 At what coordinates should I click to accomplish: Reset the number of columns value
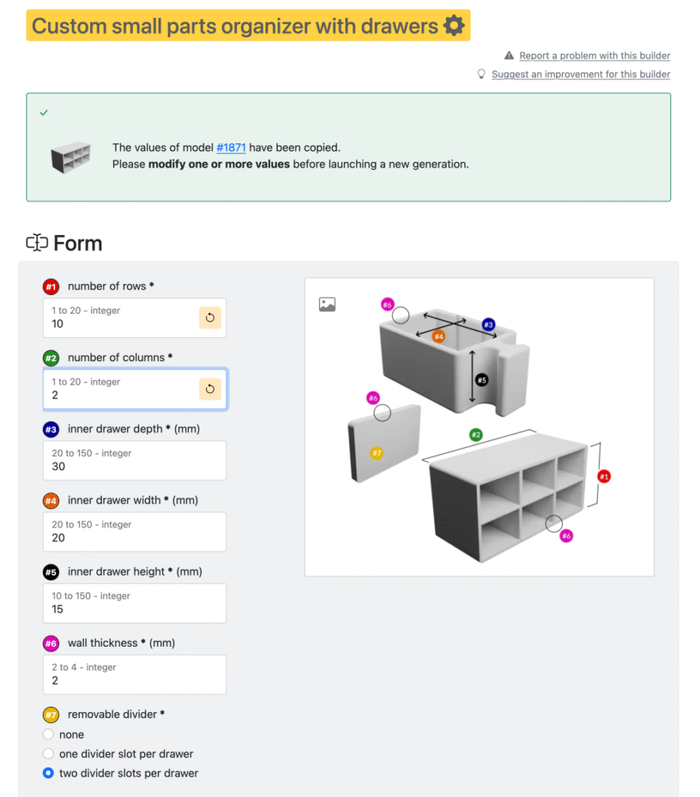pyautogui.click(x=210, y=389)
